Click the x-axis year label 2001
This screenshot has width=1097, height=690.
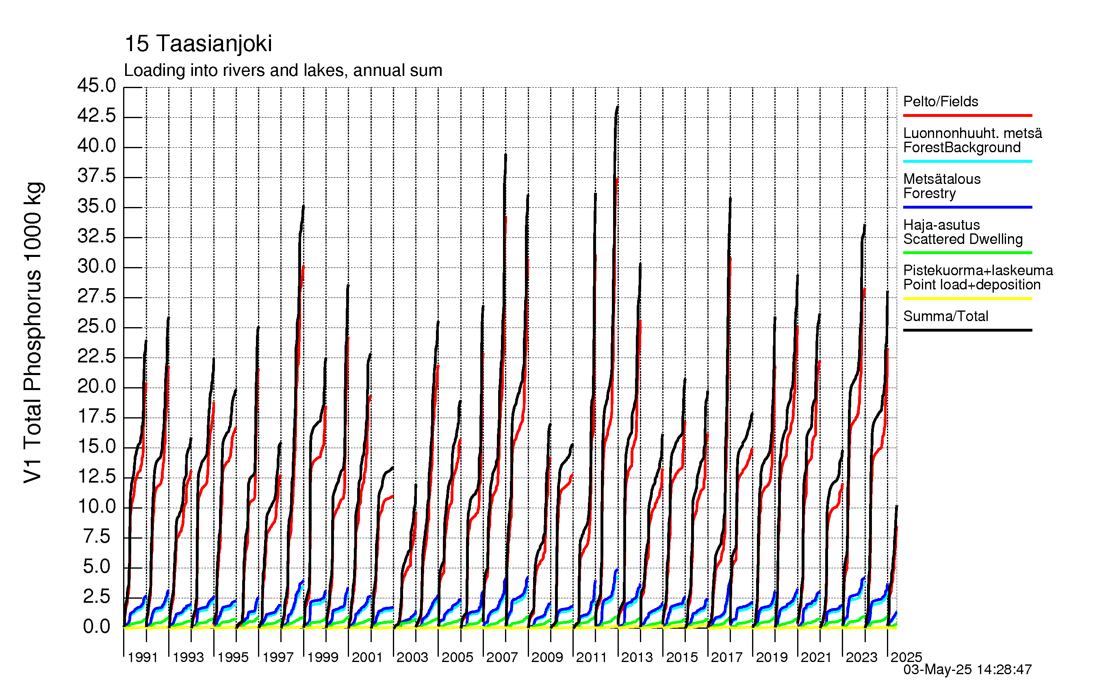pos(367,657)
